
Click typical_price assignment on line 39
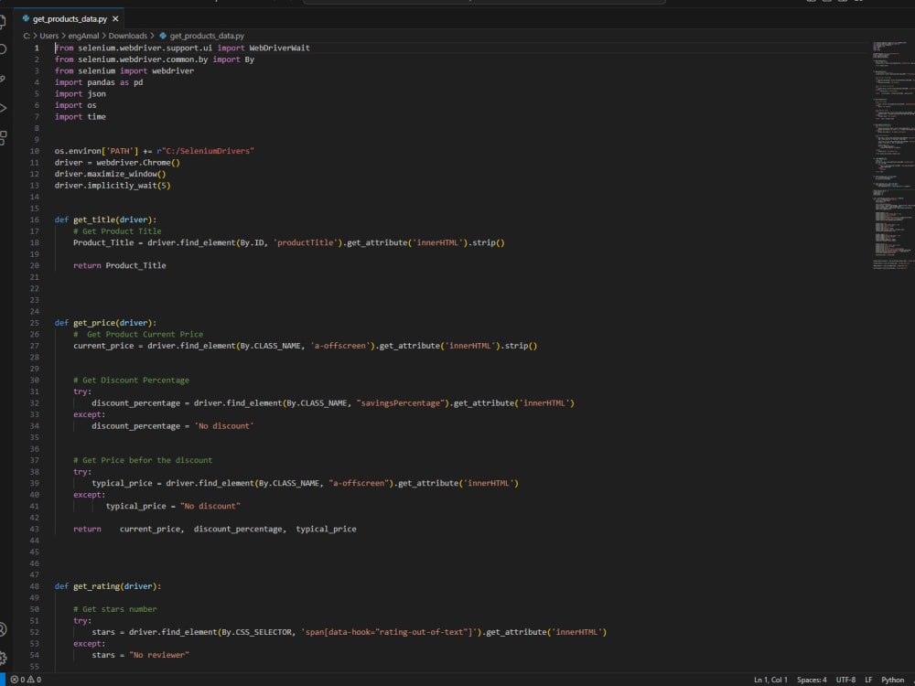point(306,484)
